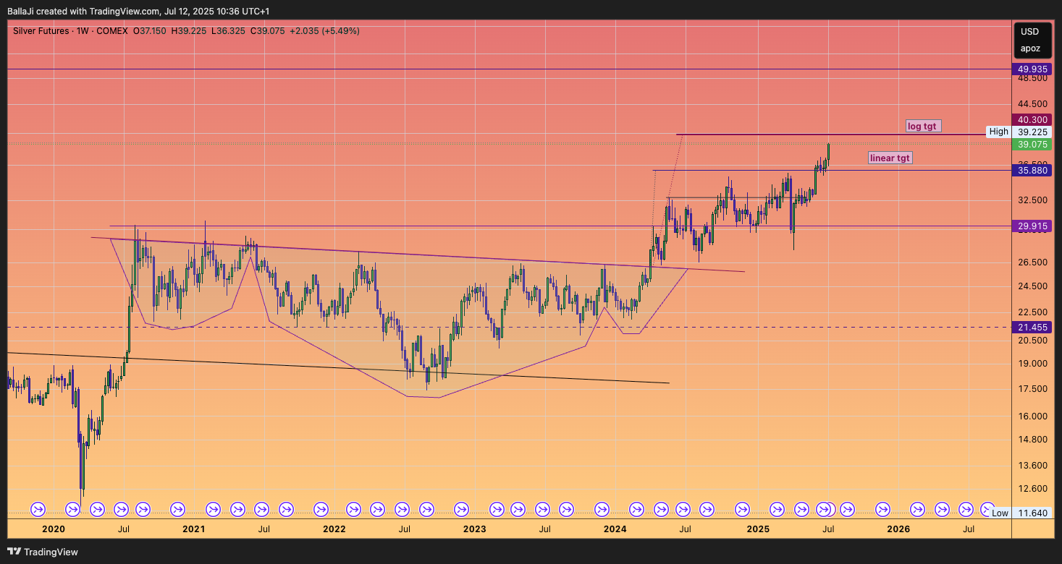
Task: Click the 26.500 price axis tick
Action: tap(1033, 262)
